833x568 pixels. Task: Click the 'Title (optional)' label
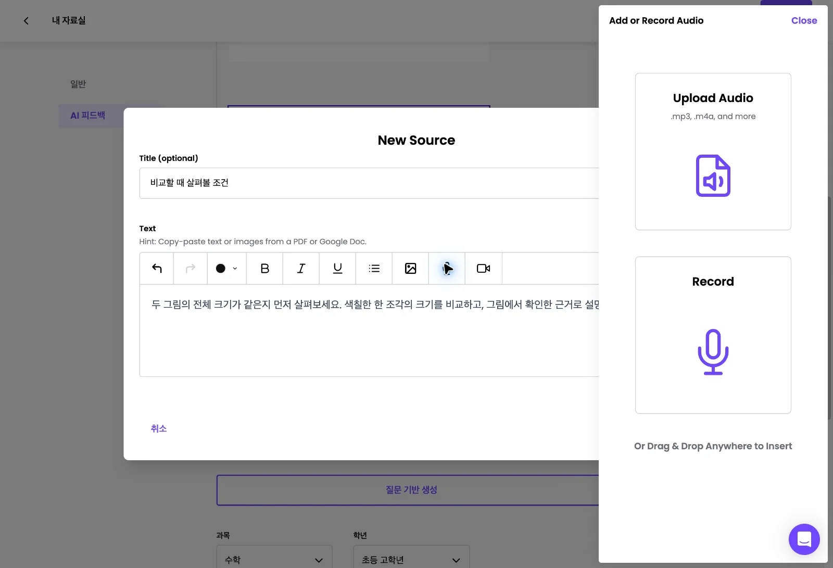point(169,158)
